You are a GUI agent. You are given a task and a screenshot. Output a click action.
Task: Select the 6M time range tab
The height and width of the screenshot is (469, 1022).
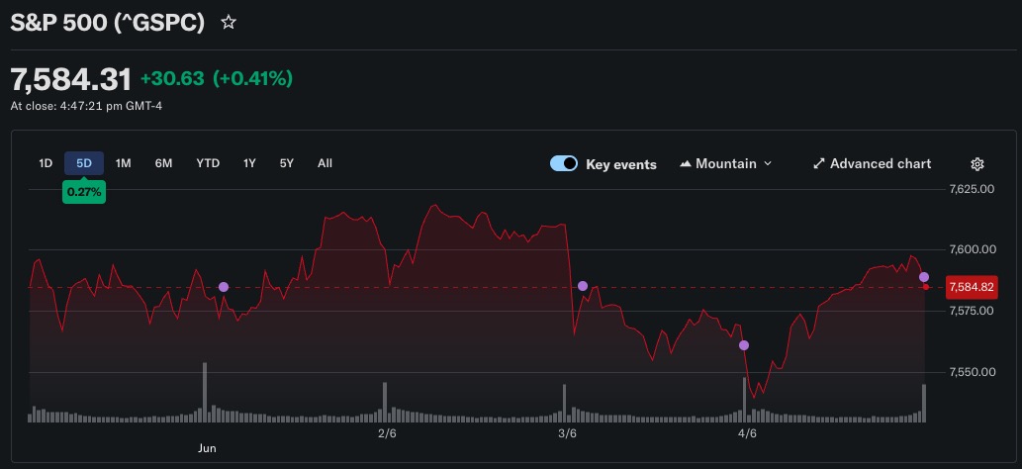tap(163, 163)
